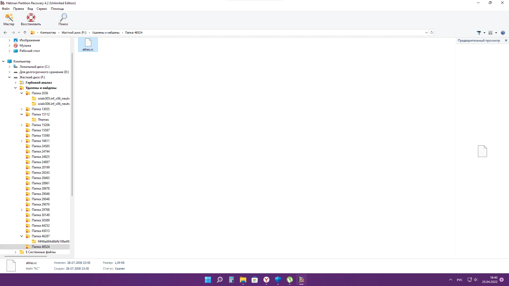Open Windows Start button in taskbar
The width and height of the screenshot is (509, 286).
[208, 280]
